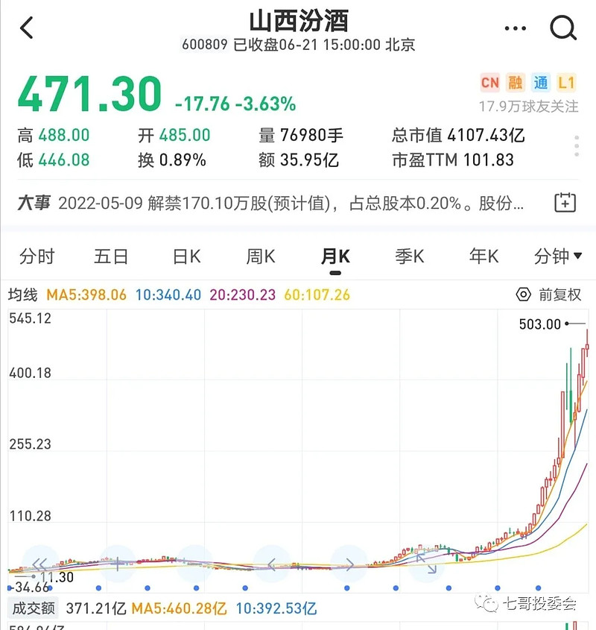Image resolution: width=596 pixels, height=630 pixels.
Task: Tap the 110.28 y-axis price label
Action: (30, 515)
